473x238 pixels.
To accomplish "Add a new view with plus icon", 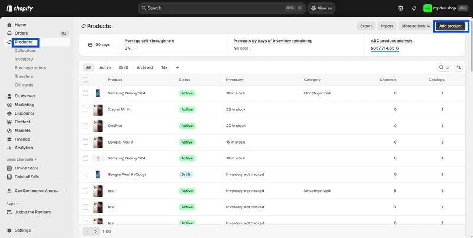I will tap(177, 67).
